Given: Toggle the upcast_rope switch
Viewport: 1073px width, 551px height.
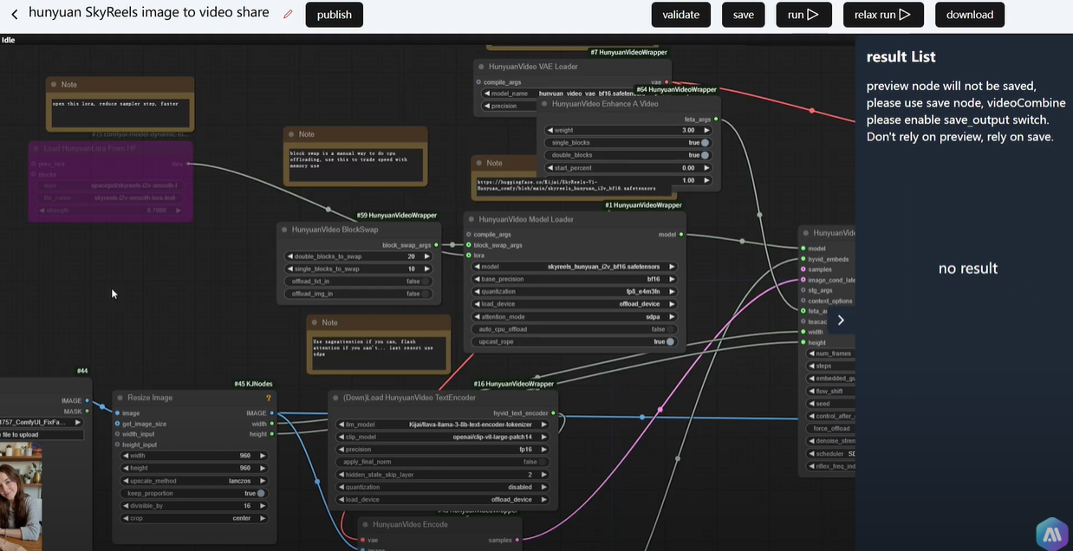Looking at the screenshot, I should coord(671,341).
